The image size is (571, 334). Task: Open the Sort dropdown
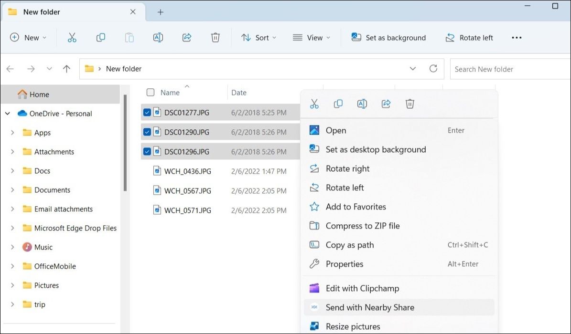click(x=259, y=37)
